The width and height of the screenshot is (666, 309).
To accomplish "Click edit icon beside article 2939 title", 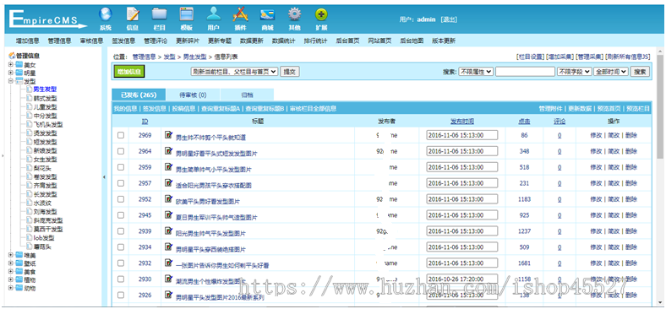I will click(x=169, y=230).
